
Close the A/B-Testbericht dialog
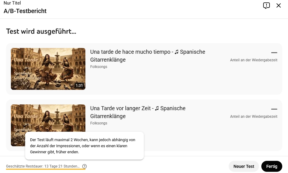click(279, 5)
